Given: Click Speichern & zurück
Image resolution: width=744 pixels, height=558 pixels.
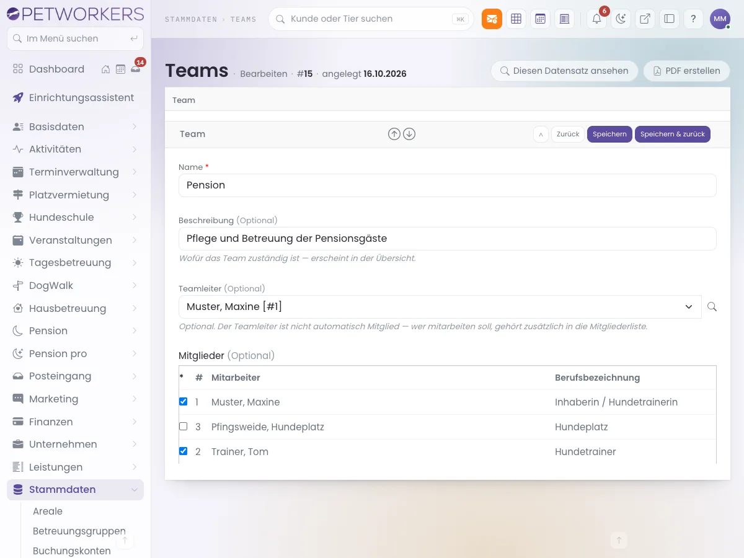Looking at the screenshot, I should 673,134.
